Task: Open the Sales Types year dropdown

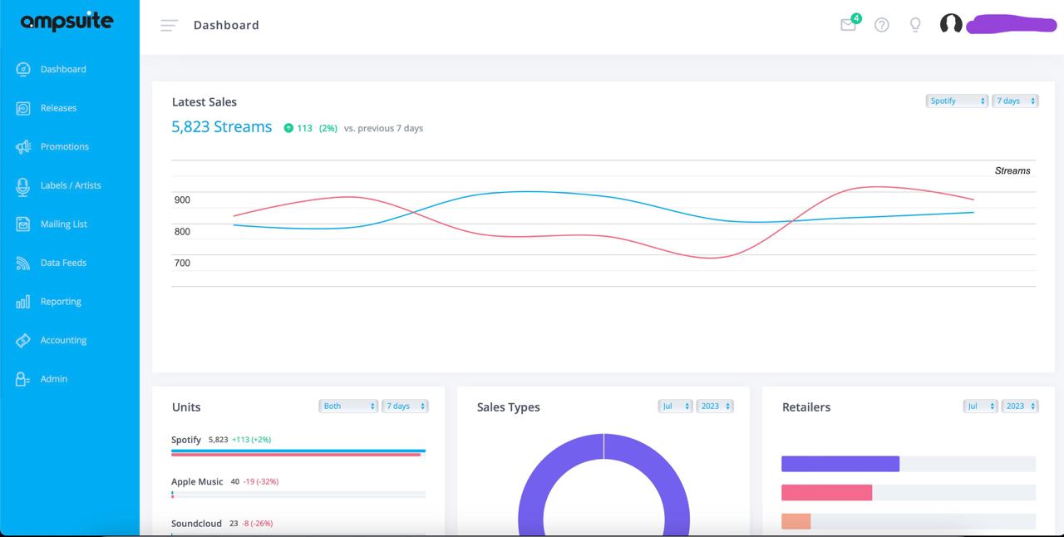Action: coord(715,406)
